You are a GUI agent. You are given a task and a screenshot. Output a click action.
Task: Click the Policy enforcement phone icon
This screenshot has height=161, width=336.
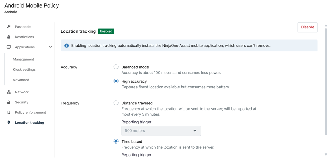9,112
